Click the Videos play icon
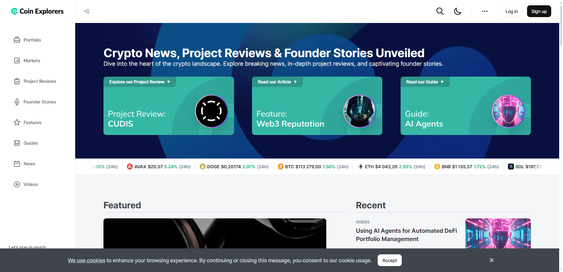This screenshot has height=272, width=563. pyautogui.click(x=17, y=184)
